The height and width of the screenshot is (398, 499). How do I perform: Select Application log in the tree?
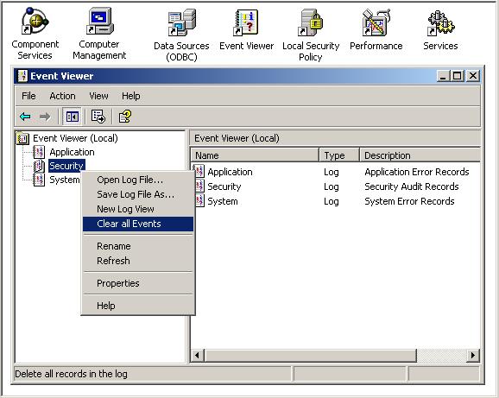coord(72,152)
